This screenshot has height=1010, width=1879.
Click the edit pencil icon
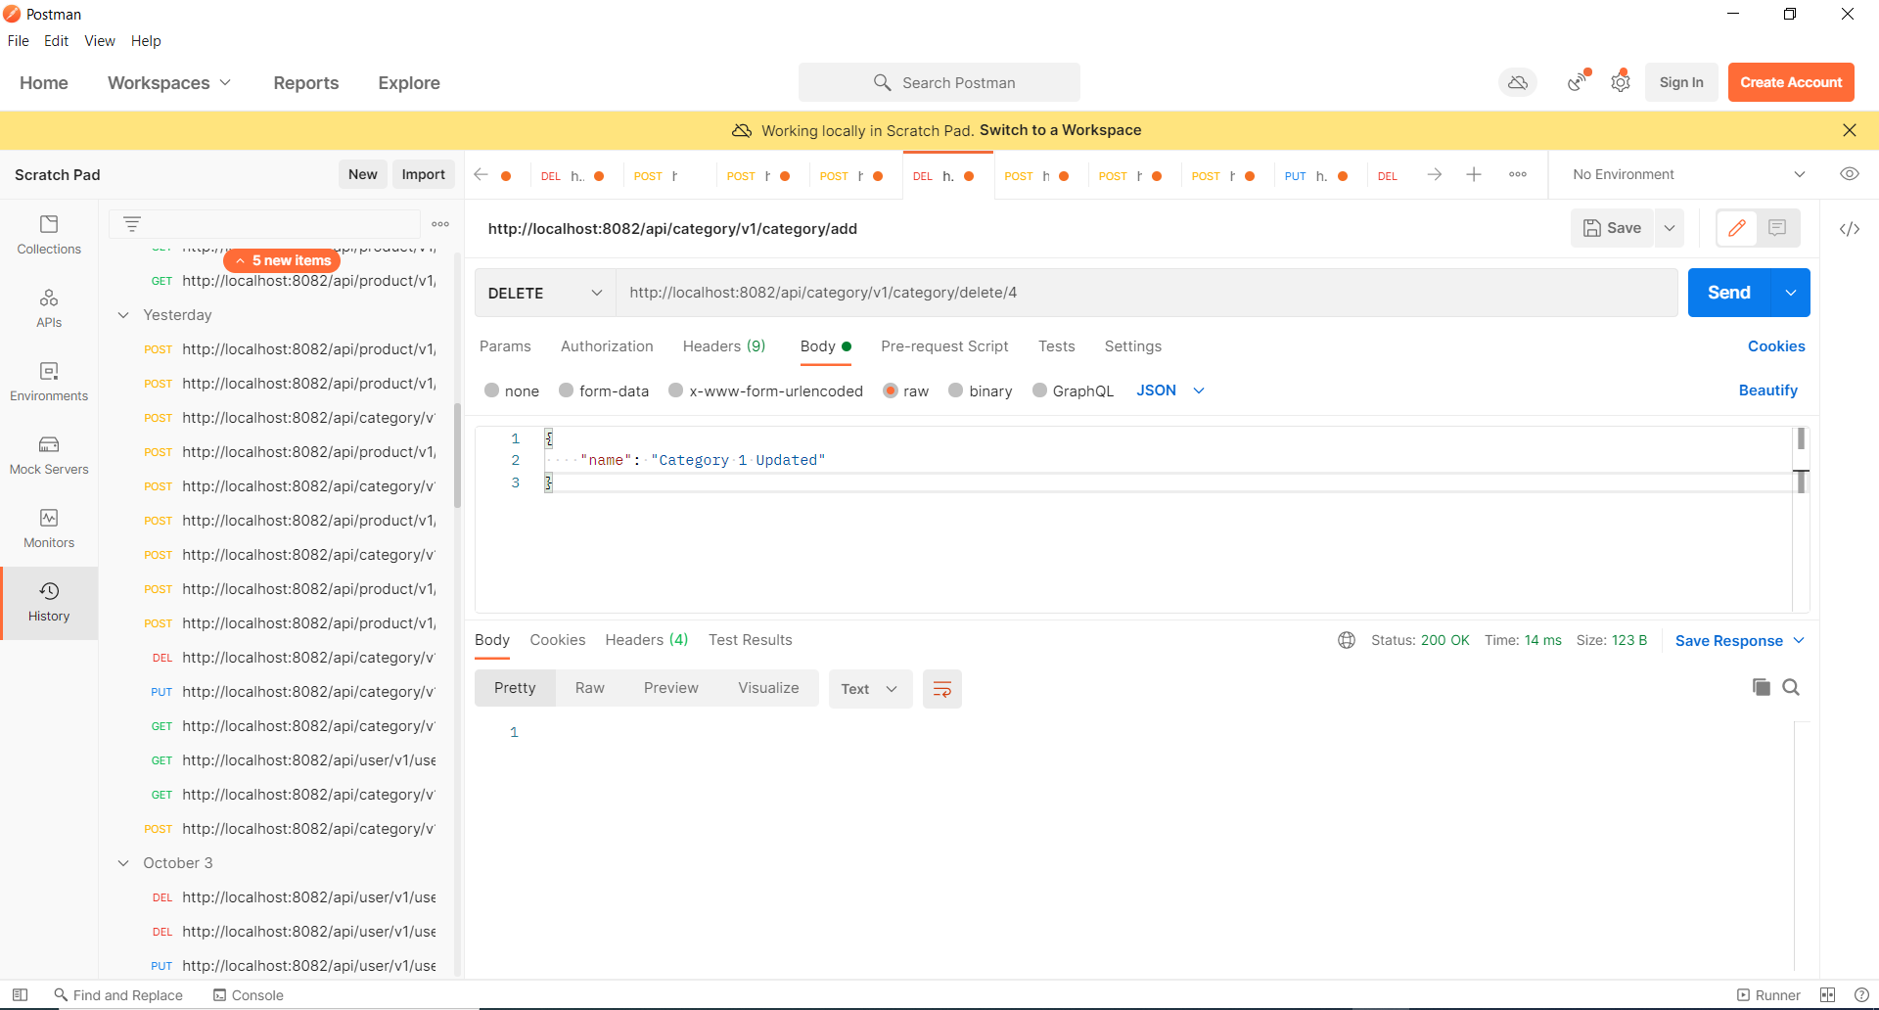click(1737, 228)
